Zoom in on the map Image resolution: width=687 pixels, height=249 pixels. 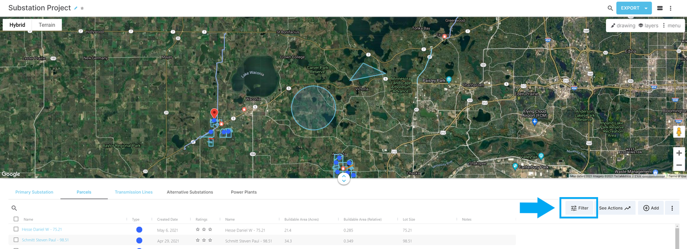pos(679,153)
